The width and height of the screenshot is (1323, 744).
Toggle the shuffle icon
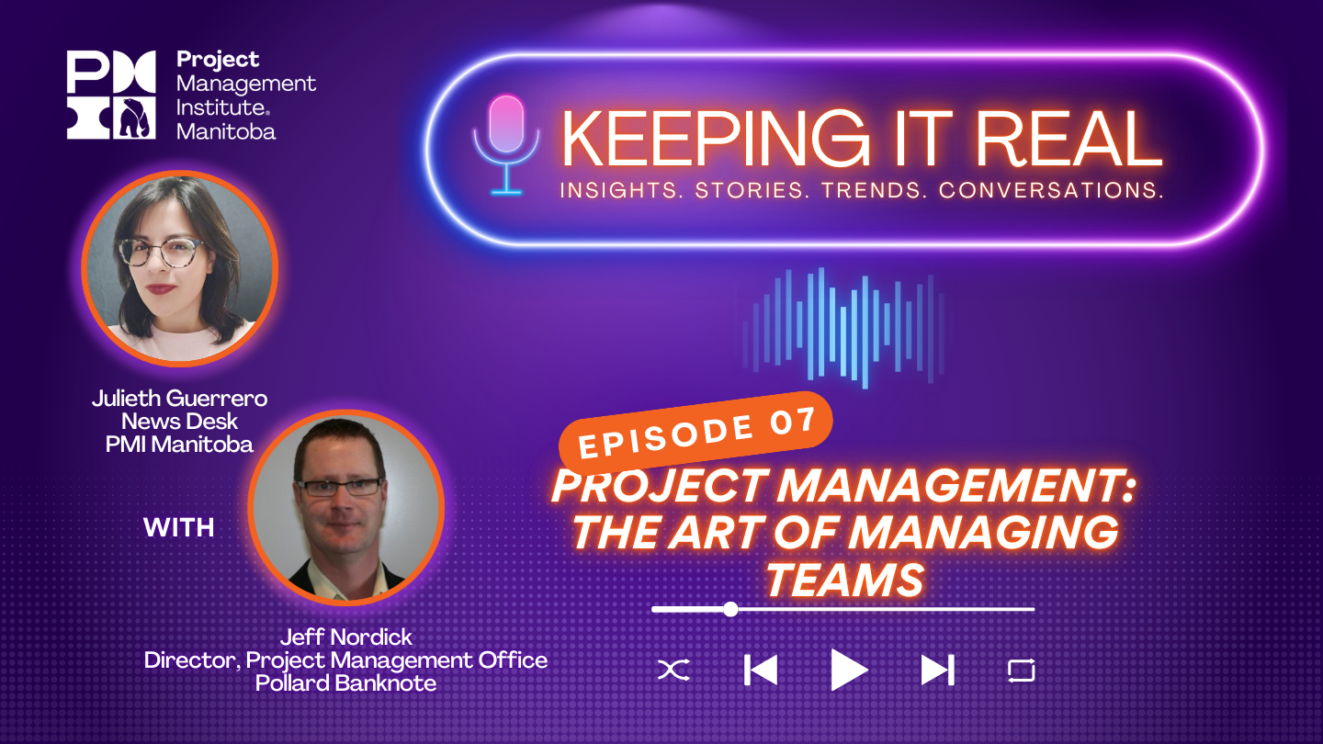tap(673, 671)
